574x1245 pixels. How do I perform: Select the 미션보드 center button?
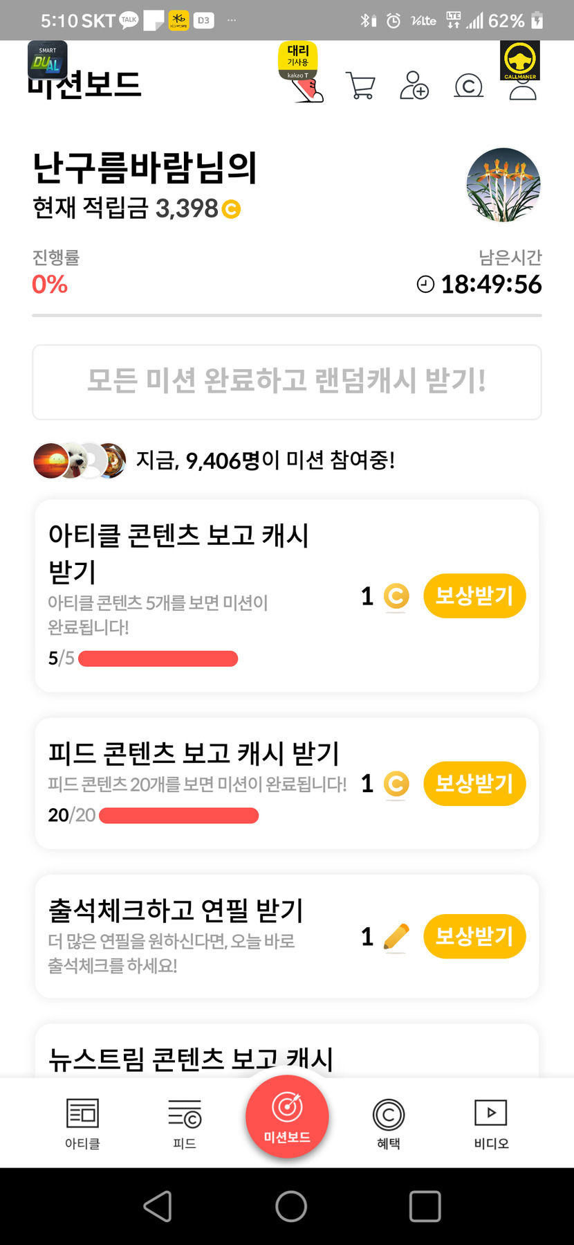coord(287,1116)
